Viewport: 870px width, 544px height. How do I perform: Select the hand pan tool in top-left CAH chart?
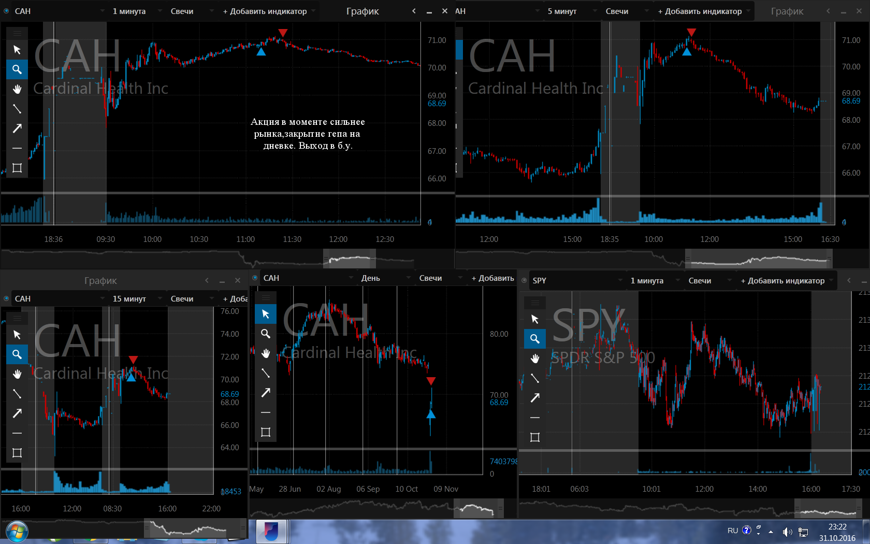(x=17, y=89)
